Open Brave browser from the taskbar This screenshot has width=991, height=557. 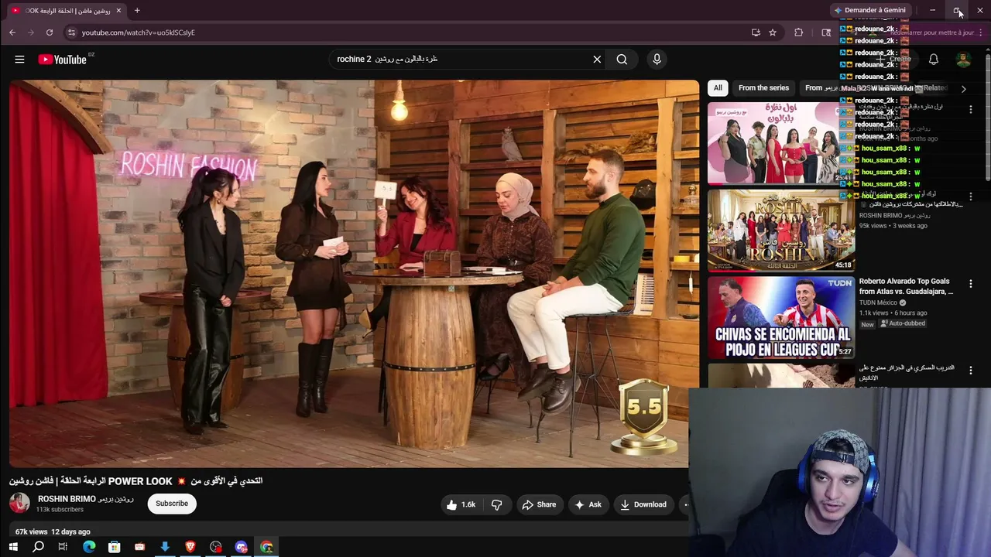pyautogui.click(x=190, y=547)
